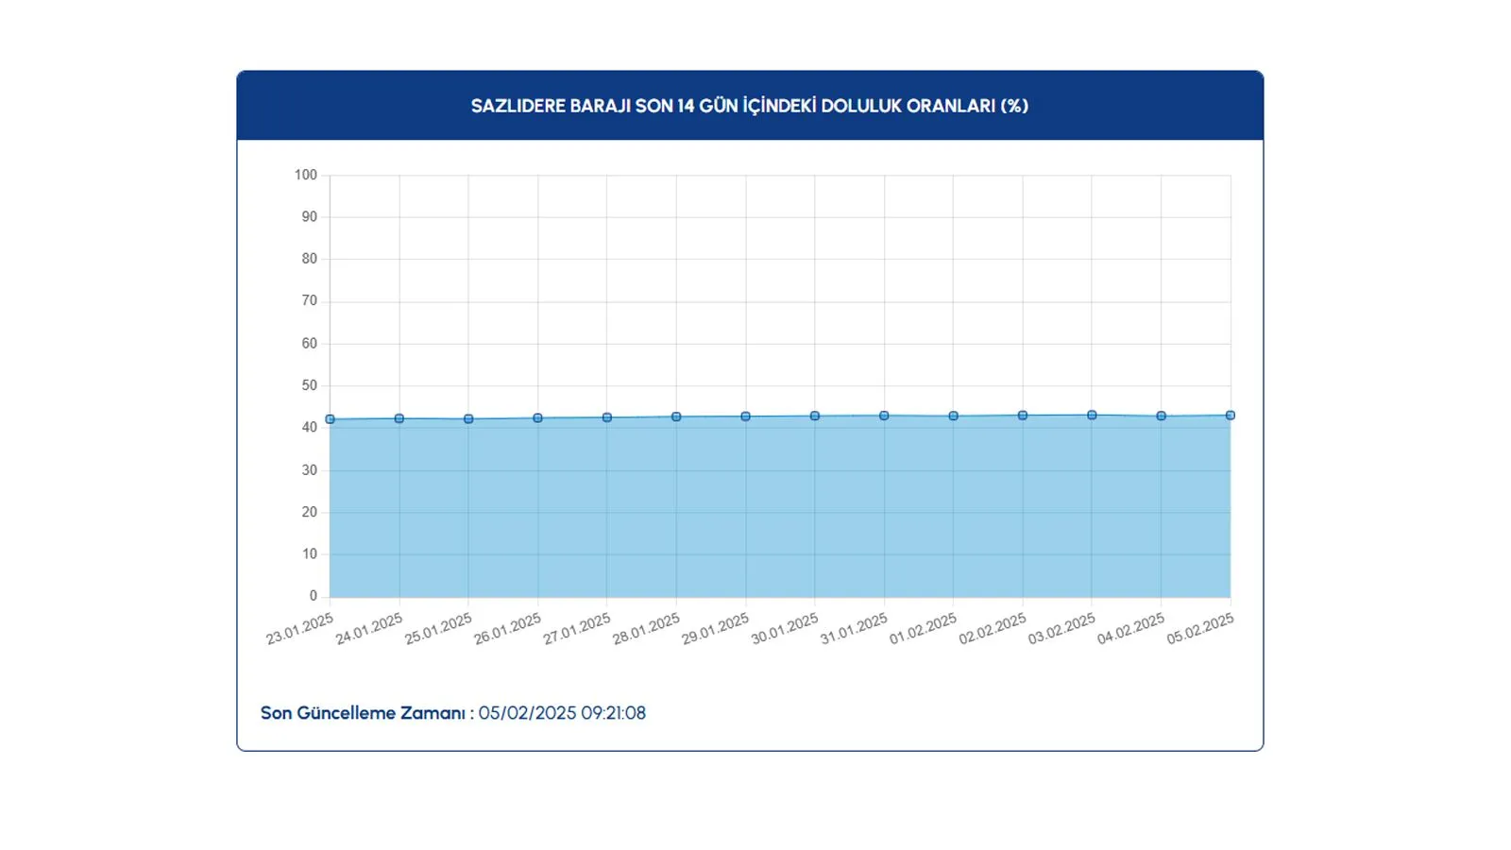This screenshot has height=850, width=1511.
Task: Pick the data point for 28.01.2025
Action: coord(676,416)
